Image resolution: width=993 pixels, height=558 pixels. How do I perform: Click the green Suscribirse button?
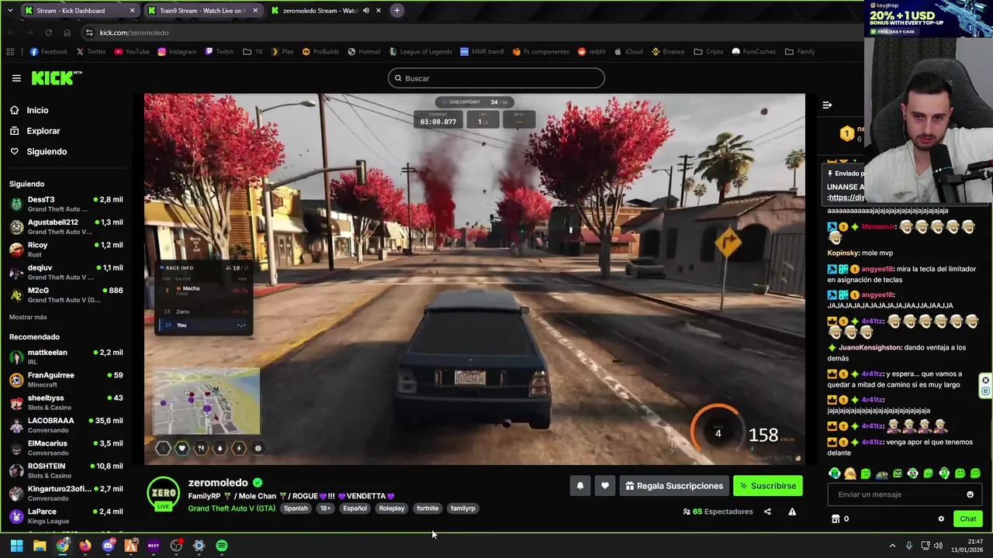pos(768,486)
